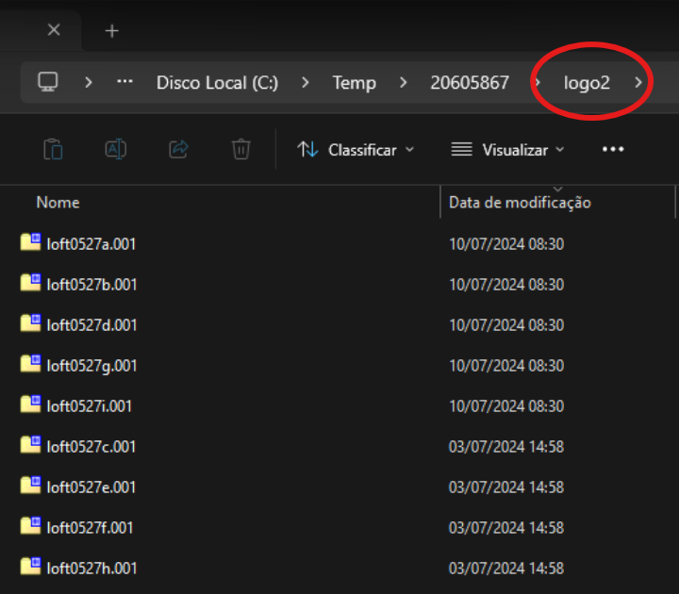
Task: Select file name loft0527h.001
Action: pyautogui.click(x=91, y=569)
